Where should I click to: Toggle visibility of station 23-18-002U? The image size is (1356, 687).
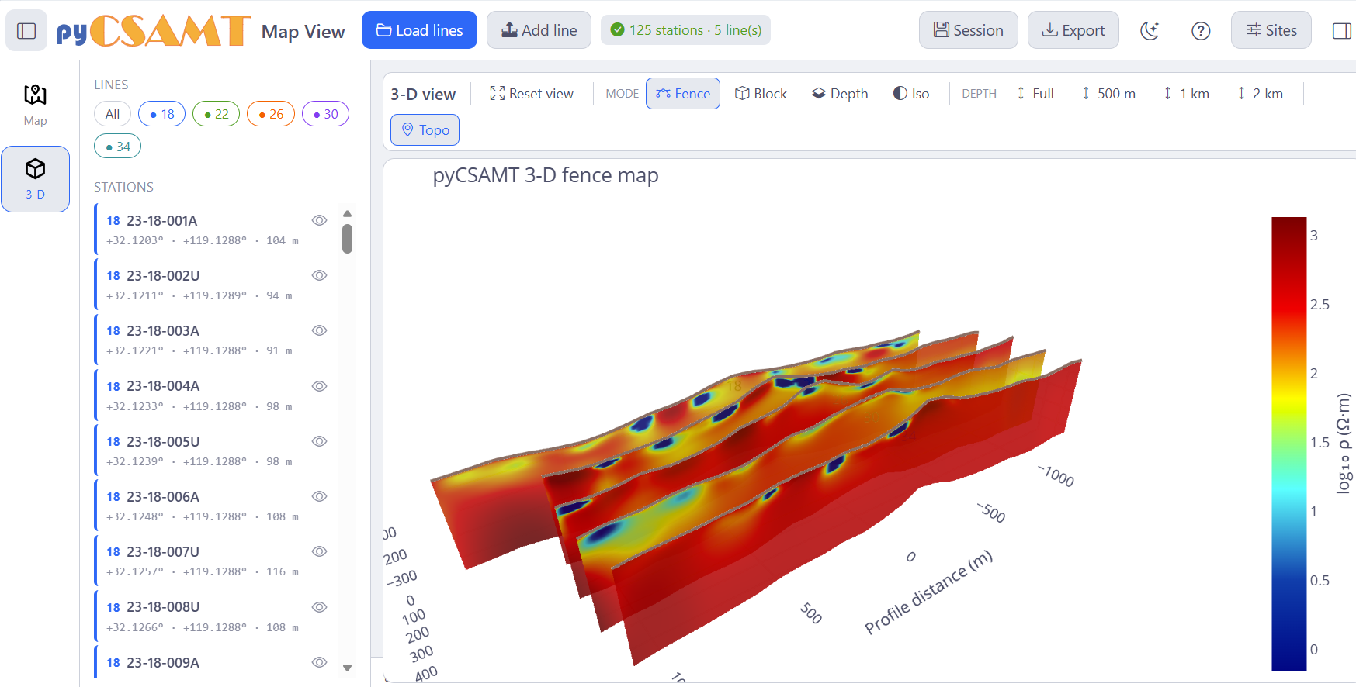pyautogui.click(x=319, y=275)
